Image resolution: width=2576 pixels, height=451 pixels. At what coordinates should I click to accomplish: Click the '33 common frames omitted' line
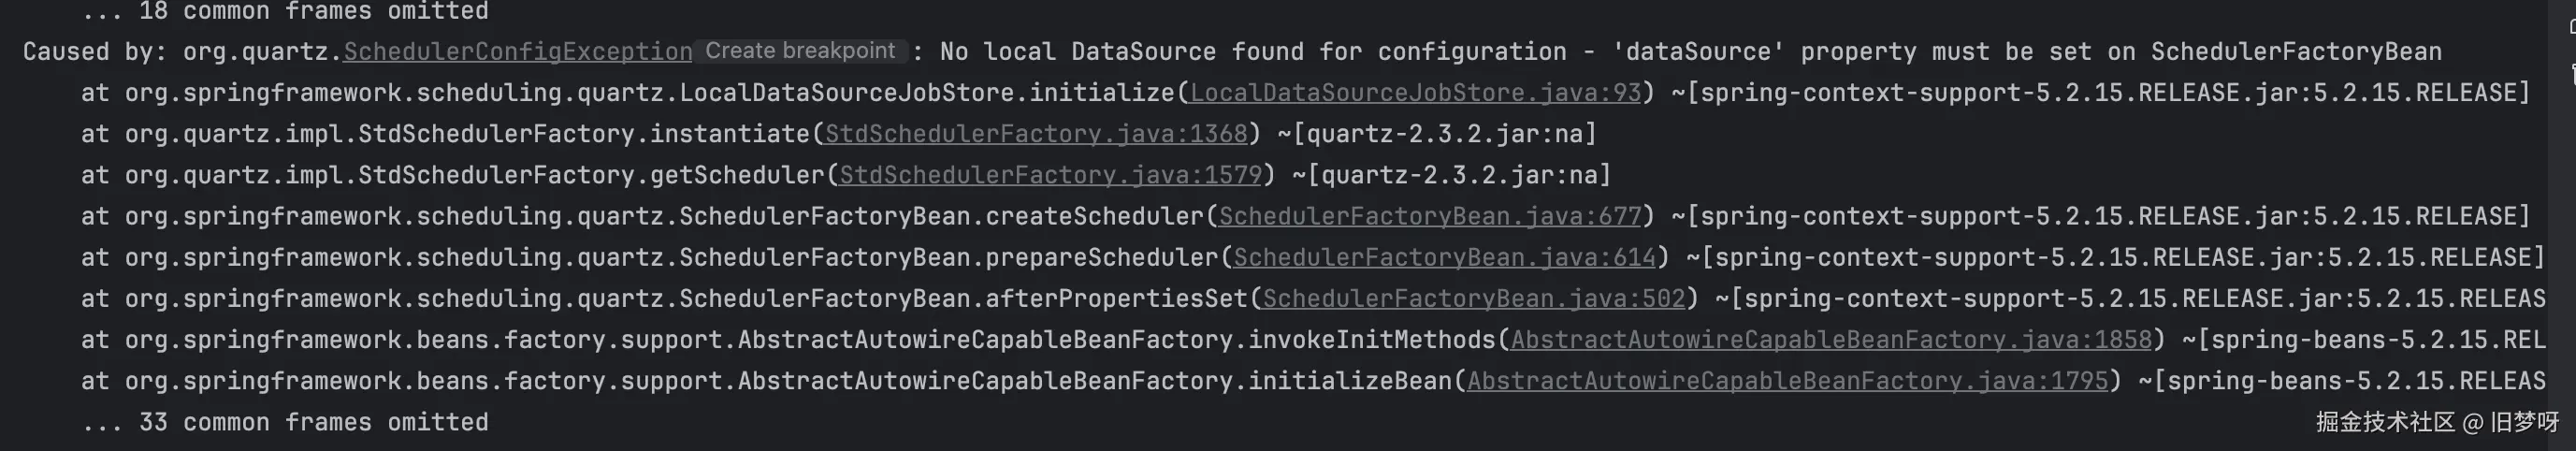(x=285, y=422)
